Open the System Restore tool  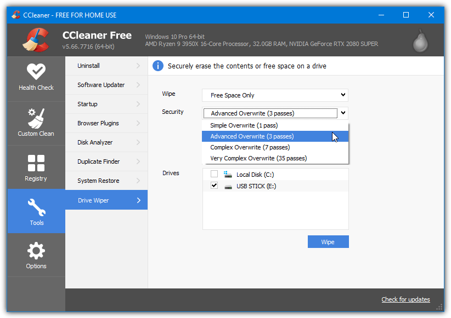point(106,181)
